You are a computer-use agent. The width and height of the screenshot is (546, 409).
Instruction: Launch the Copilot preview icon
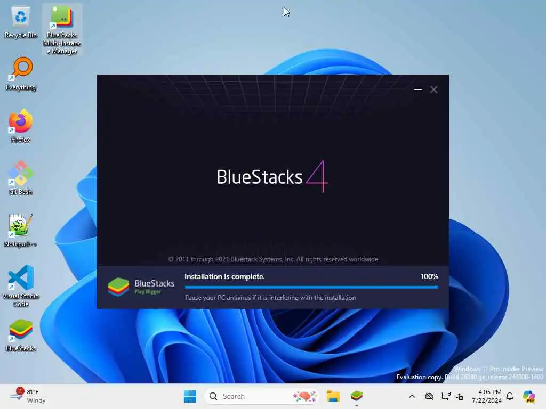click(529, 396)
